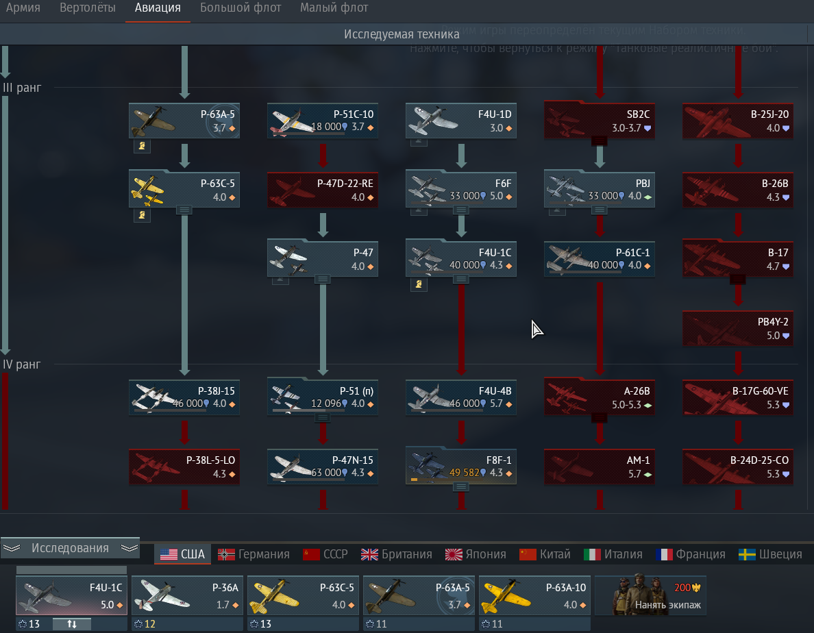Screen dimensions: 814x633
Task: Select the P-61C-1 aircraft card
Action: coord(600,259)
